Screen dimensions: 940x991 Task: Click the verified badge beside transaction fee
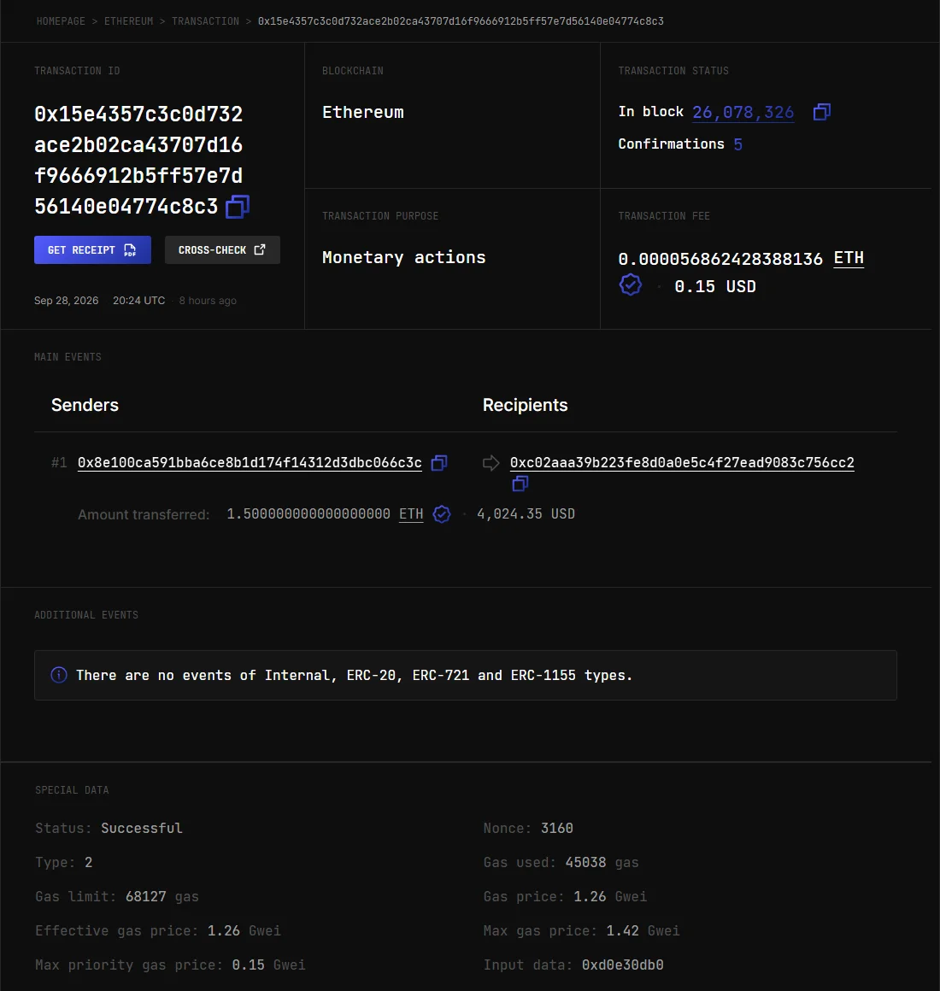[x=631, y=285]
